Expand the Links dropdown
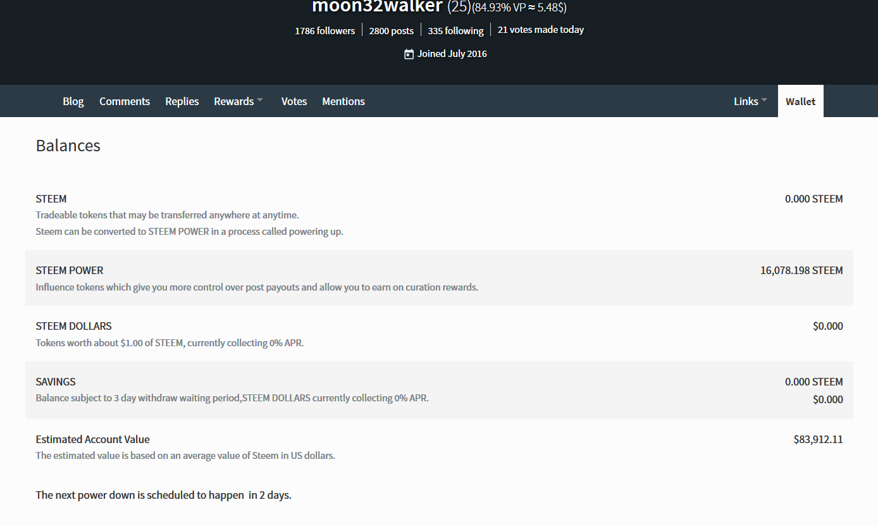Screen dimensions: 878x526 pos(751,101)
